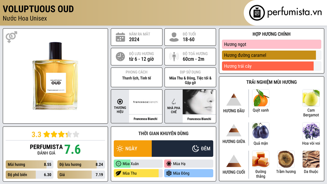Click the HƯƠNG CUỐI label
Screen dimensions: 327x184
tap(234, 172)
